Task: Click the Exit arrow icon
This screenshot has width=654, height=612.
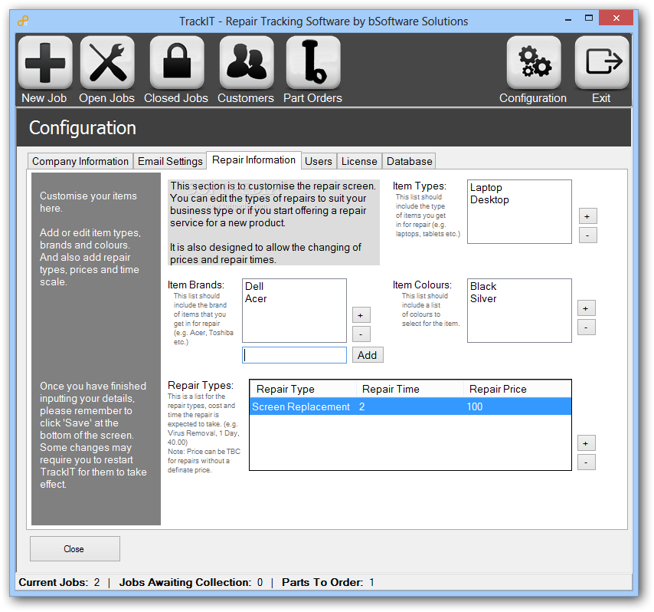Action: point(602,63)
